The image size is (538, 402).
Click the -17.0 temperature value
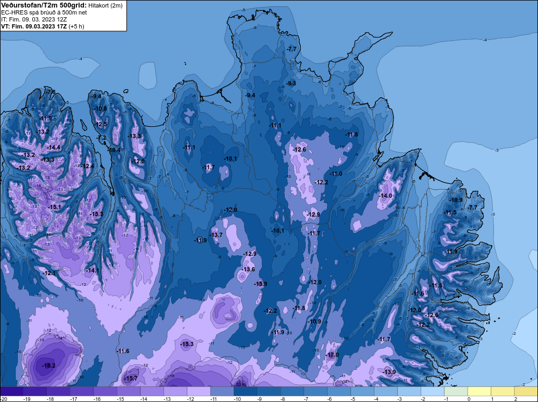click(332, 355)
